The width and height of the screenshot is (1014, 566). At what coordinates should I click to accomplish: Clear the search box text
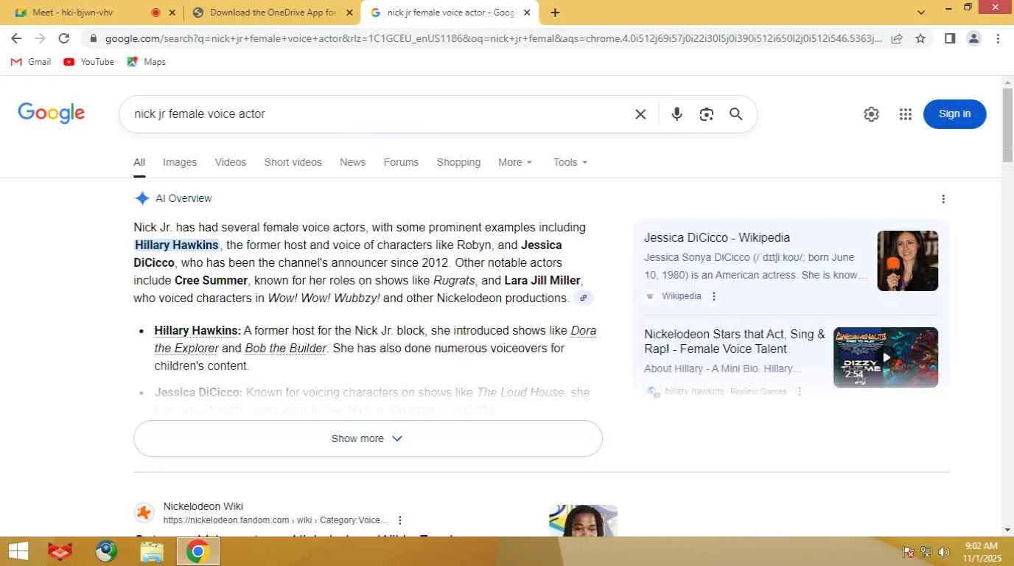coord(640,114)
